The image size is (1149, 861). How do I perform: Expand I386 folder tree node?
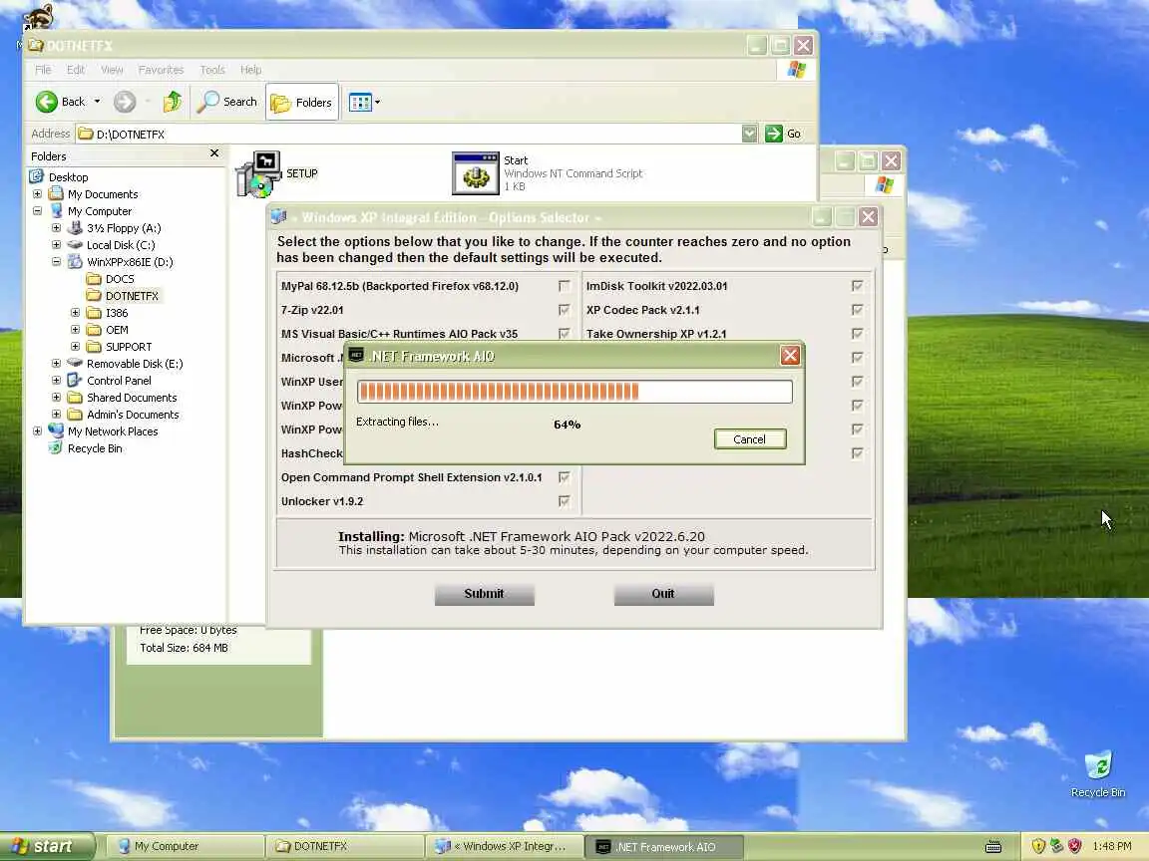tap(76, 313)
